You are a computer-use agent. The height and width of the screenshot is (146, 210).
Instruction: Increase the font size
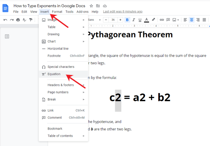pyautogui.click(x=120, y=20)
